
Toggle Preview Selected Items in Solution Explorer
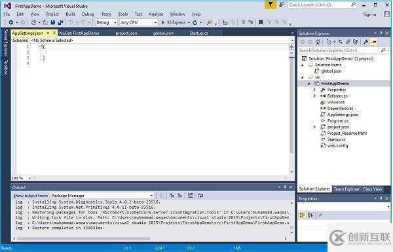[373, 42]
